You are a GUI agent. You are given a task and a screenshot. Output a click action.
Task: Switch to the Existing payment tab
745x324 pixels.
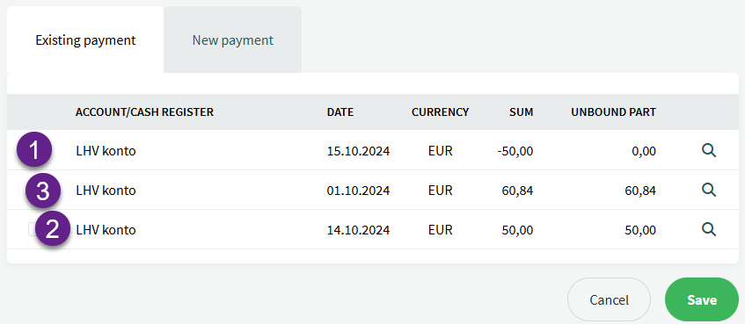tap(85, 40)
